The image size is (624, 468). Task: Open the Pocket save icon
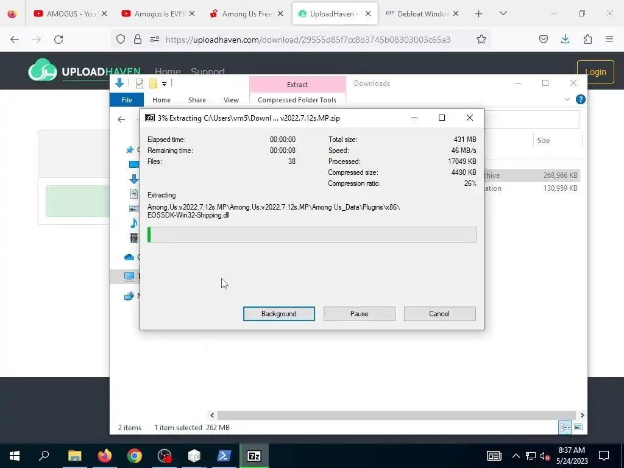click(543, 39)
